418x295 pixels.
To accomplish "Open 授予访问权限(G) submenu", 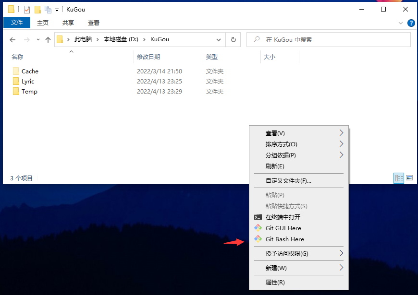I will tap(298, 254).
